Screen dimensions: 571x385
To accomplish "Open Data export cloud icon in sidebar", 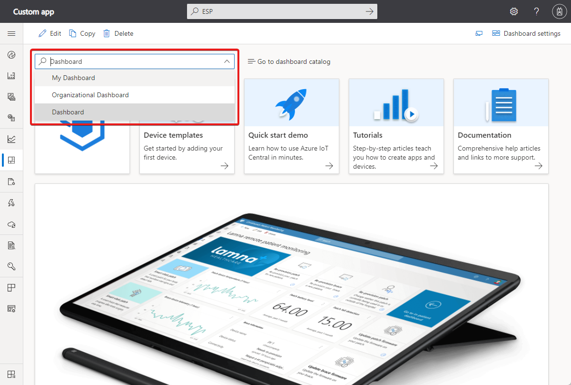I will 11,224.
